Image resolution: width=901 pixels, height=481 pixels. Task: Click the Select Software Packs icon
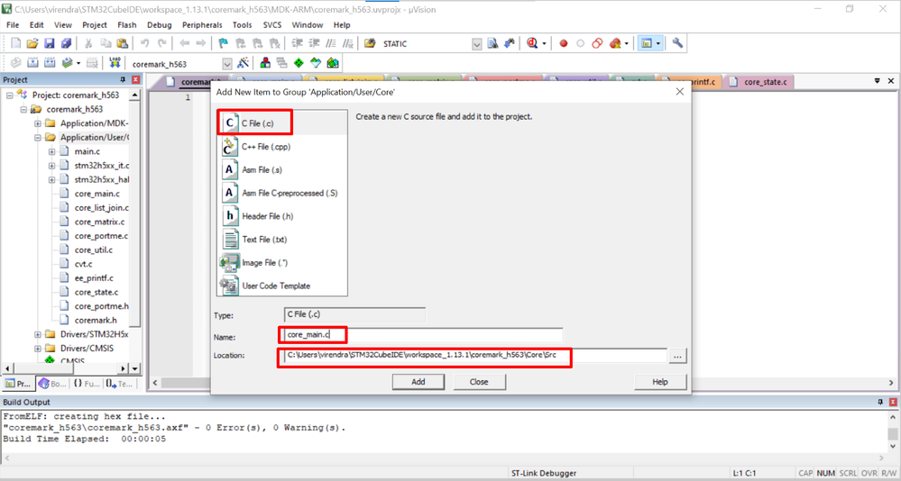pyautogui.click(x=316, y=62)
